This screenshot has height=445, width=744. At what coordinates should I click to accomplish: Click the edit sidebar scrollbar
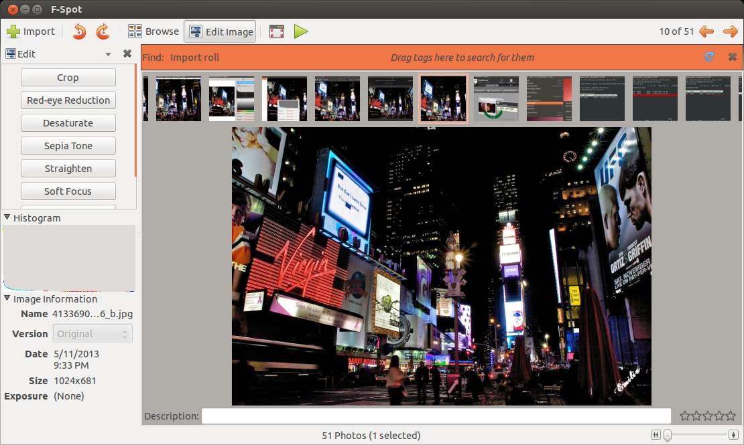pos(135,120)
